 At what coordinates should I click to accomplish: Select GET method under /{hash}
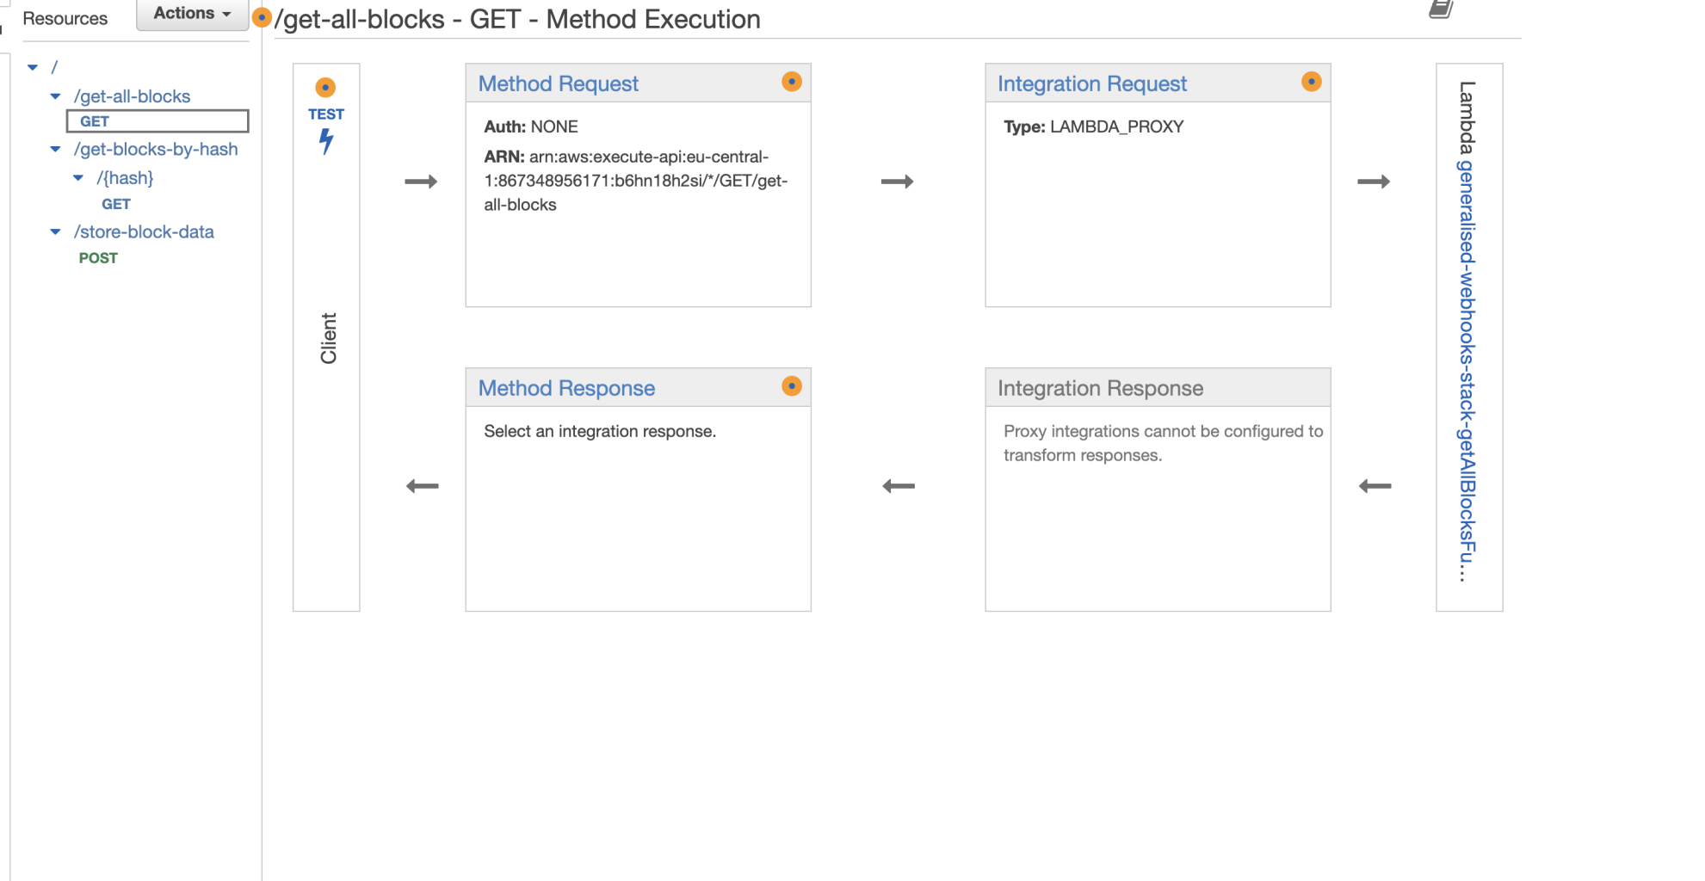coord(116,204)
